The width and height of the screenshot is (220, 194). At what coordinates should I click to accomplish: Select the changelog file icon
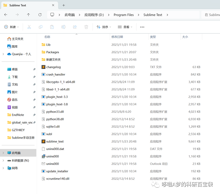point(43,67)
